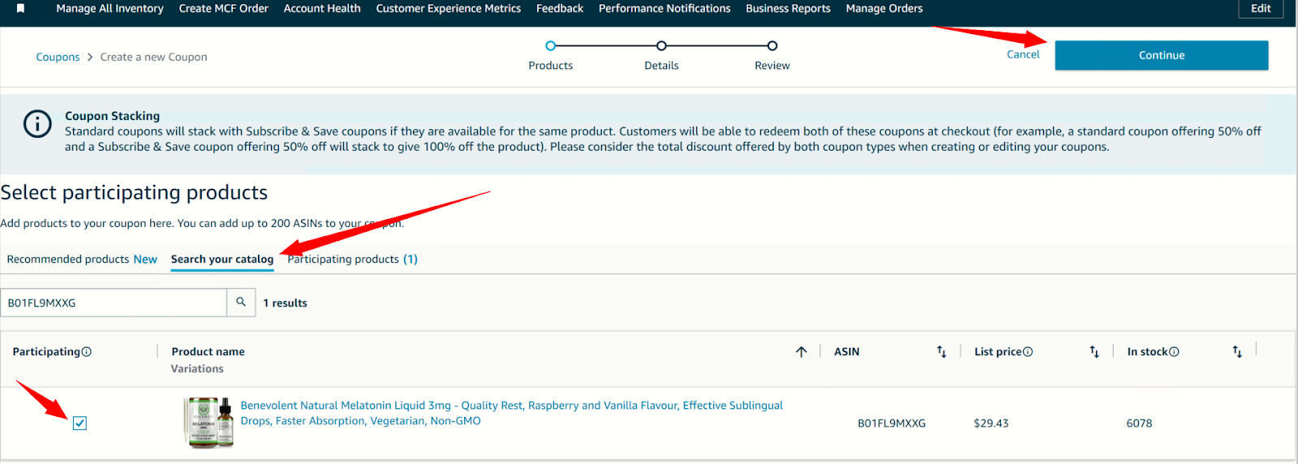1298x464 pixels.
Task: Click the Details step circle
Action: 661,46
